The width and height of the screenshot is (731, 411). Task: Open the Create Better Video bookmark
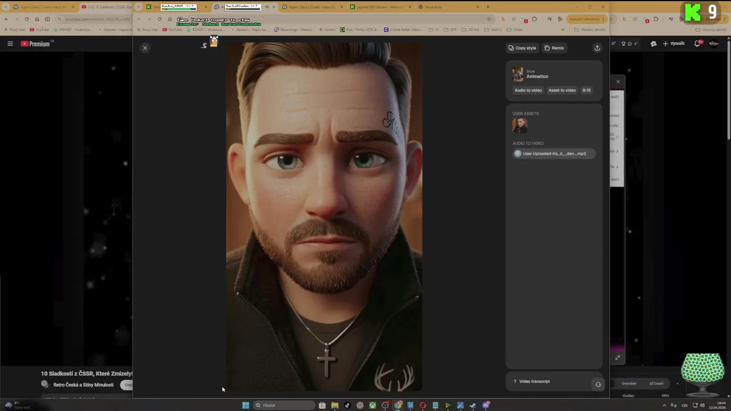point(403,30)
